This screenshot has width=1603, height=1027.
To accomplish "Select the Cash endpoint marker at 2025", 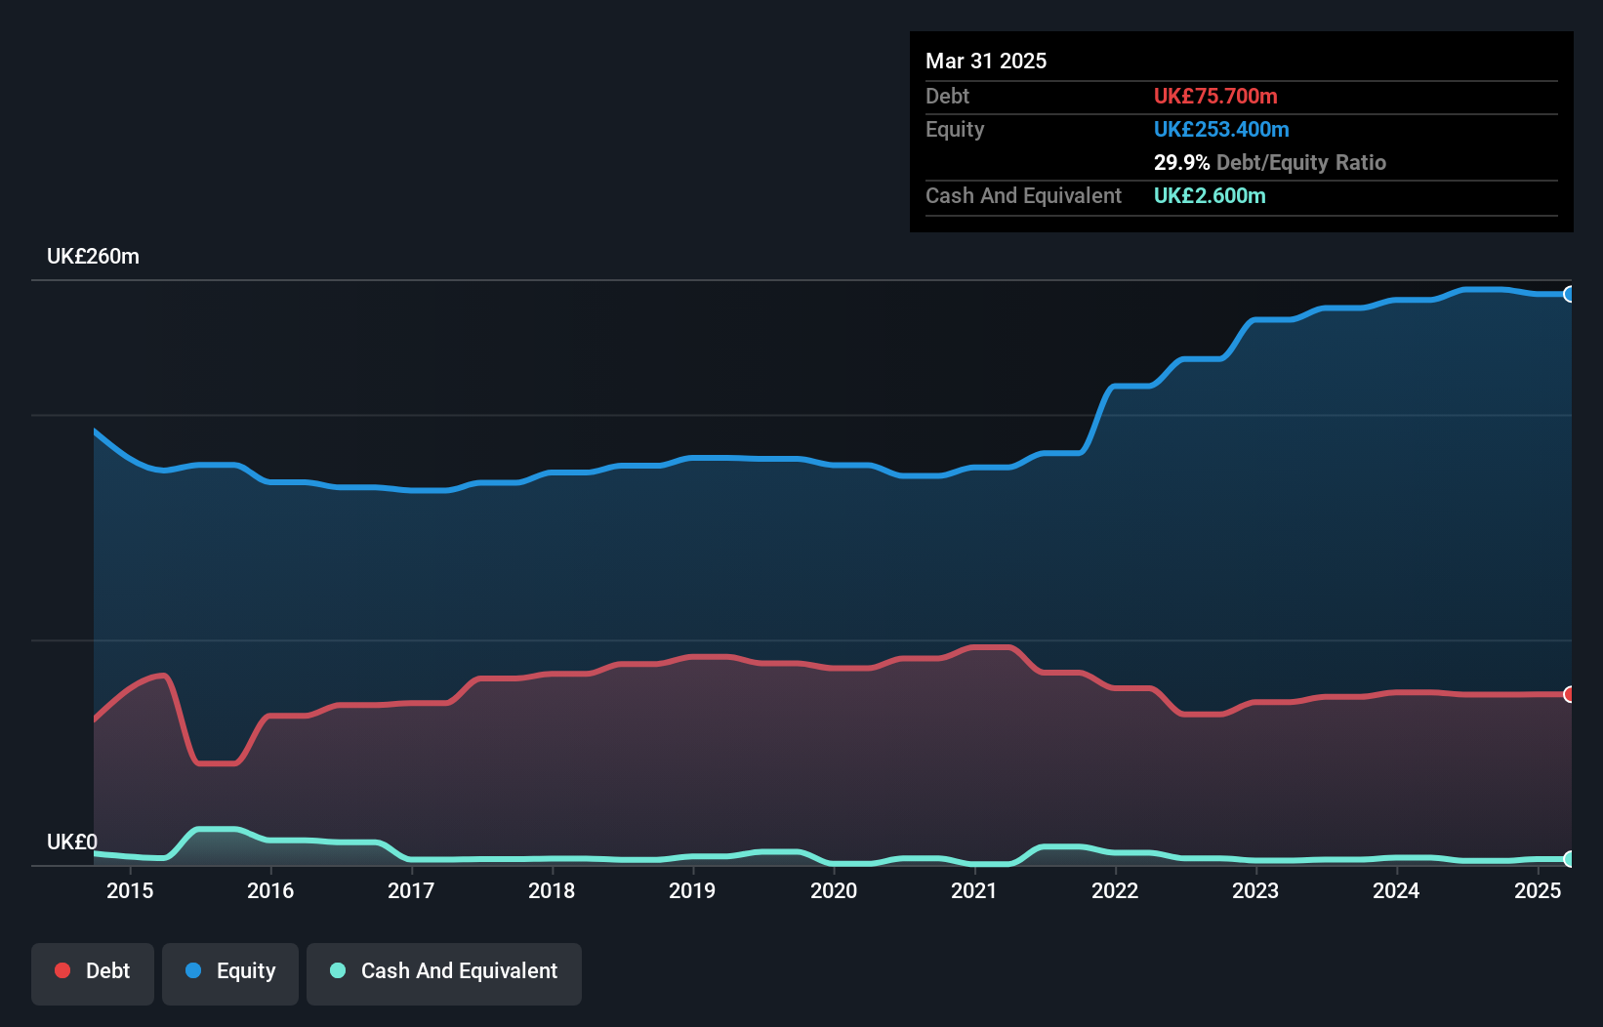I will pyautogui.click(x=1569, y=859).
